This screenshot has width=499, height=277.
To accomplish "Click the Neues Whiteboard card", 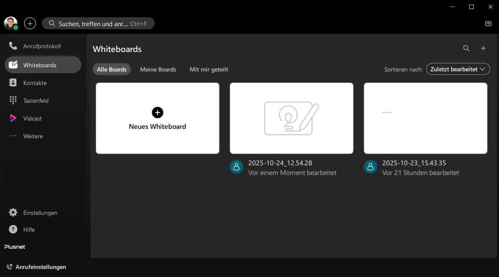I will click(157, 118).
